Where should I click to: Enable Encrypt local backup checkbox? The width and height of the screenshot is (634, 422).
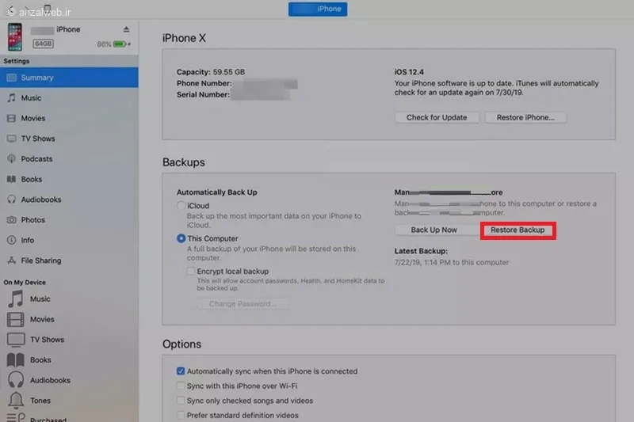[x=190, y=271]
